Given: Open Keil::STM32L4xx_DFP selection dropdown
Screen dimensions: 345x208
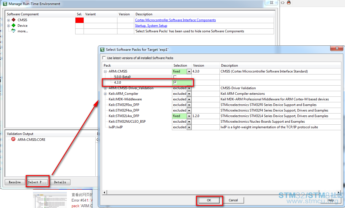Looking at the screenshot, I should [x=189, y=116].
